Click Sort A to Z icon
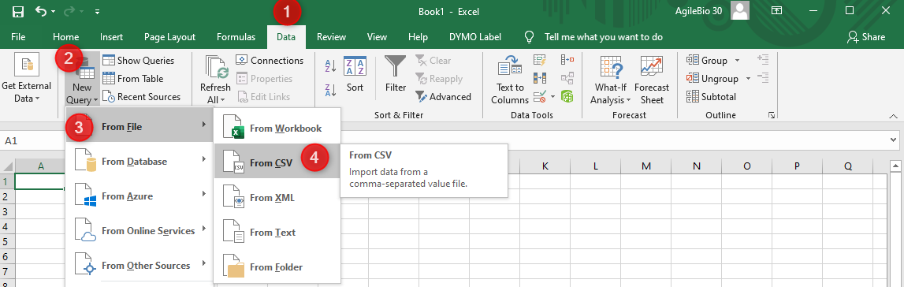The image size is (904, 287). pyautogui.click(x=331, y=65)
